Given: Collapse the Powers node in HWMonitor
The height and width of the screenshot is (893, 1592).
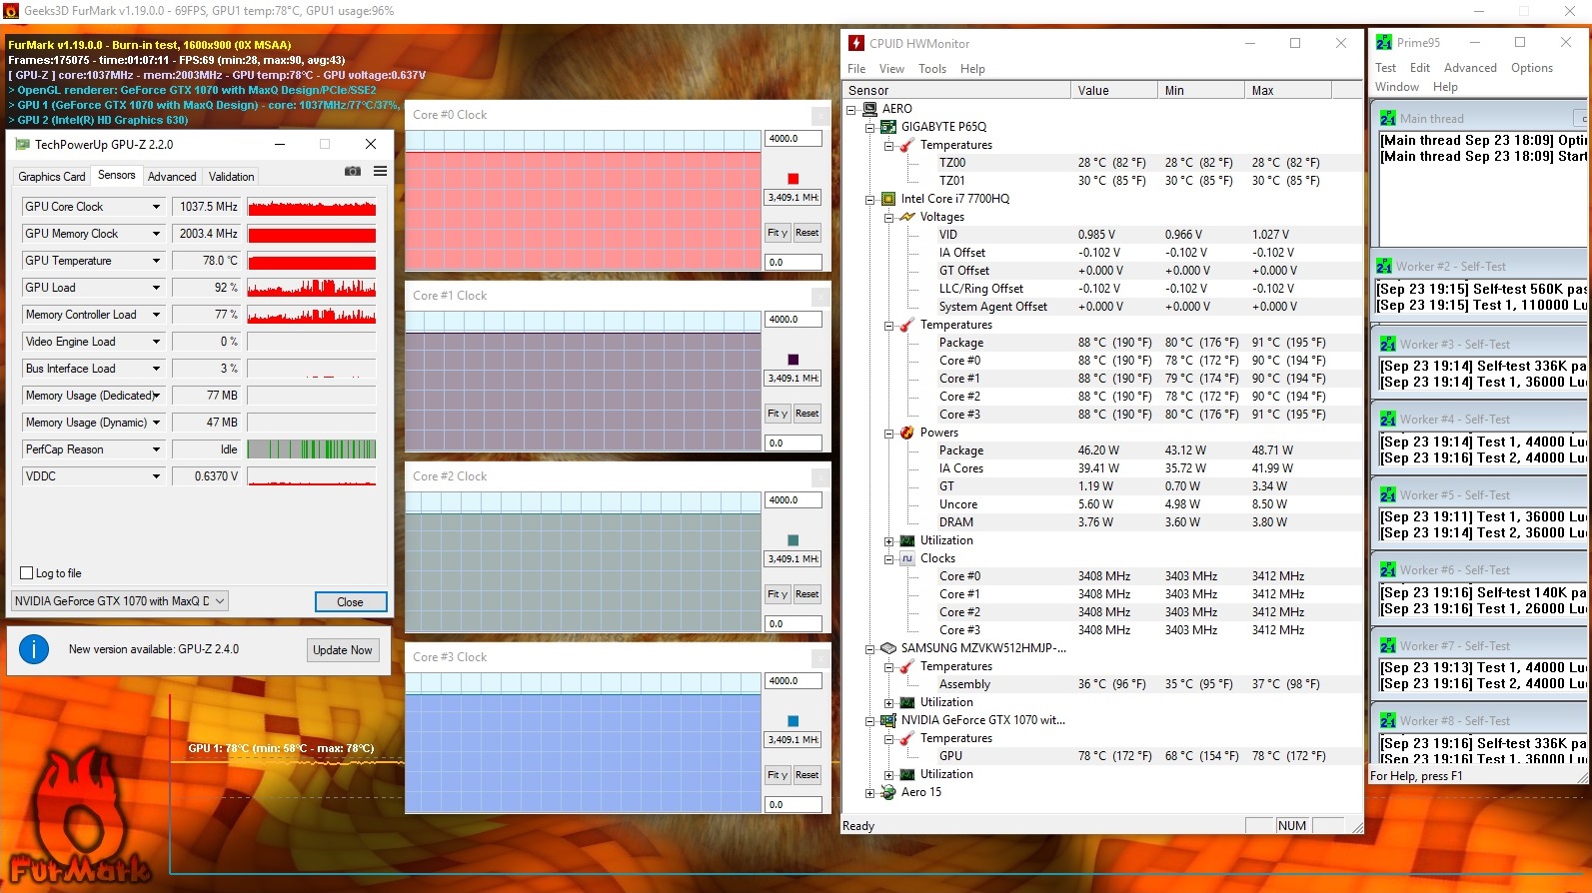Looking at the screenshot, I should [888, 433].
